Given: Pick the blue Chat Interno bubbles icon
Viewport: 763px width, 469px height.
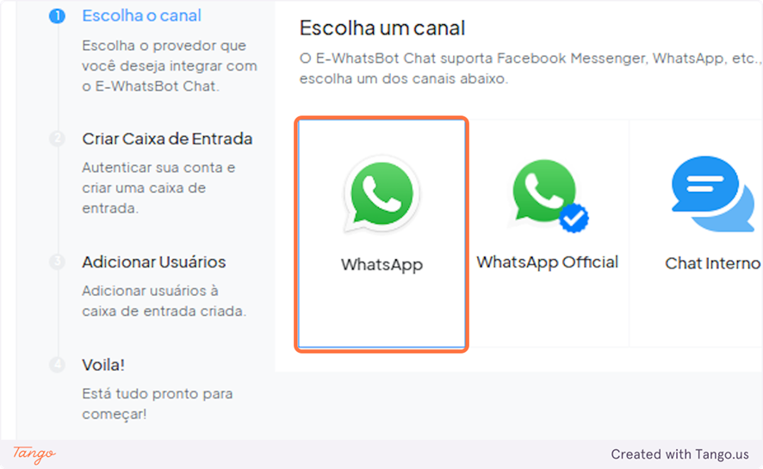Looking at the screenshot, I should (x=713, y=194).
